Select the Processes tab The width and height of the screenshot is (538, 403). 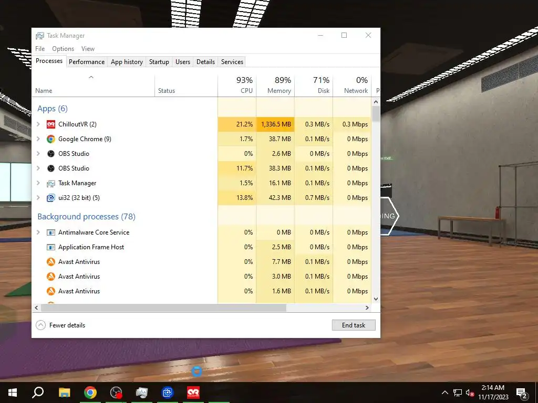tap(49, 61)
